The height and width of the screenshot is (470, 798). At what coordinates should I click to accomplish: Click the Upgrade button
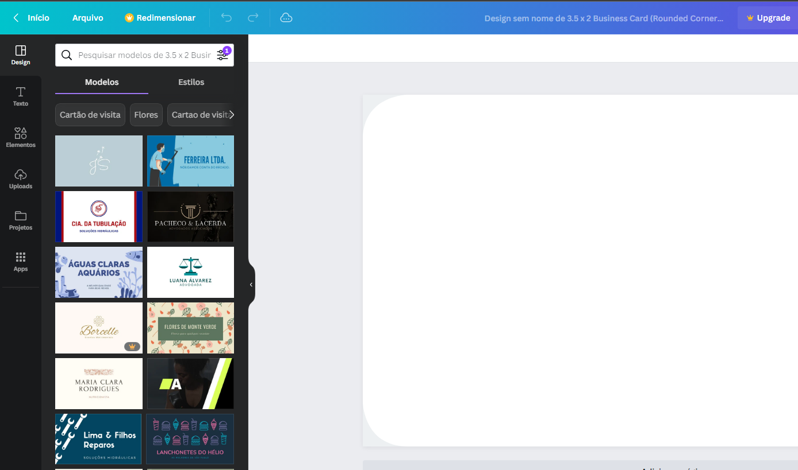(768, 18)
